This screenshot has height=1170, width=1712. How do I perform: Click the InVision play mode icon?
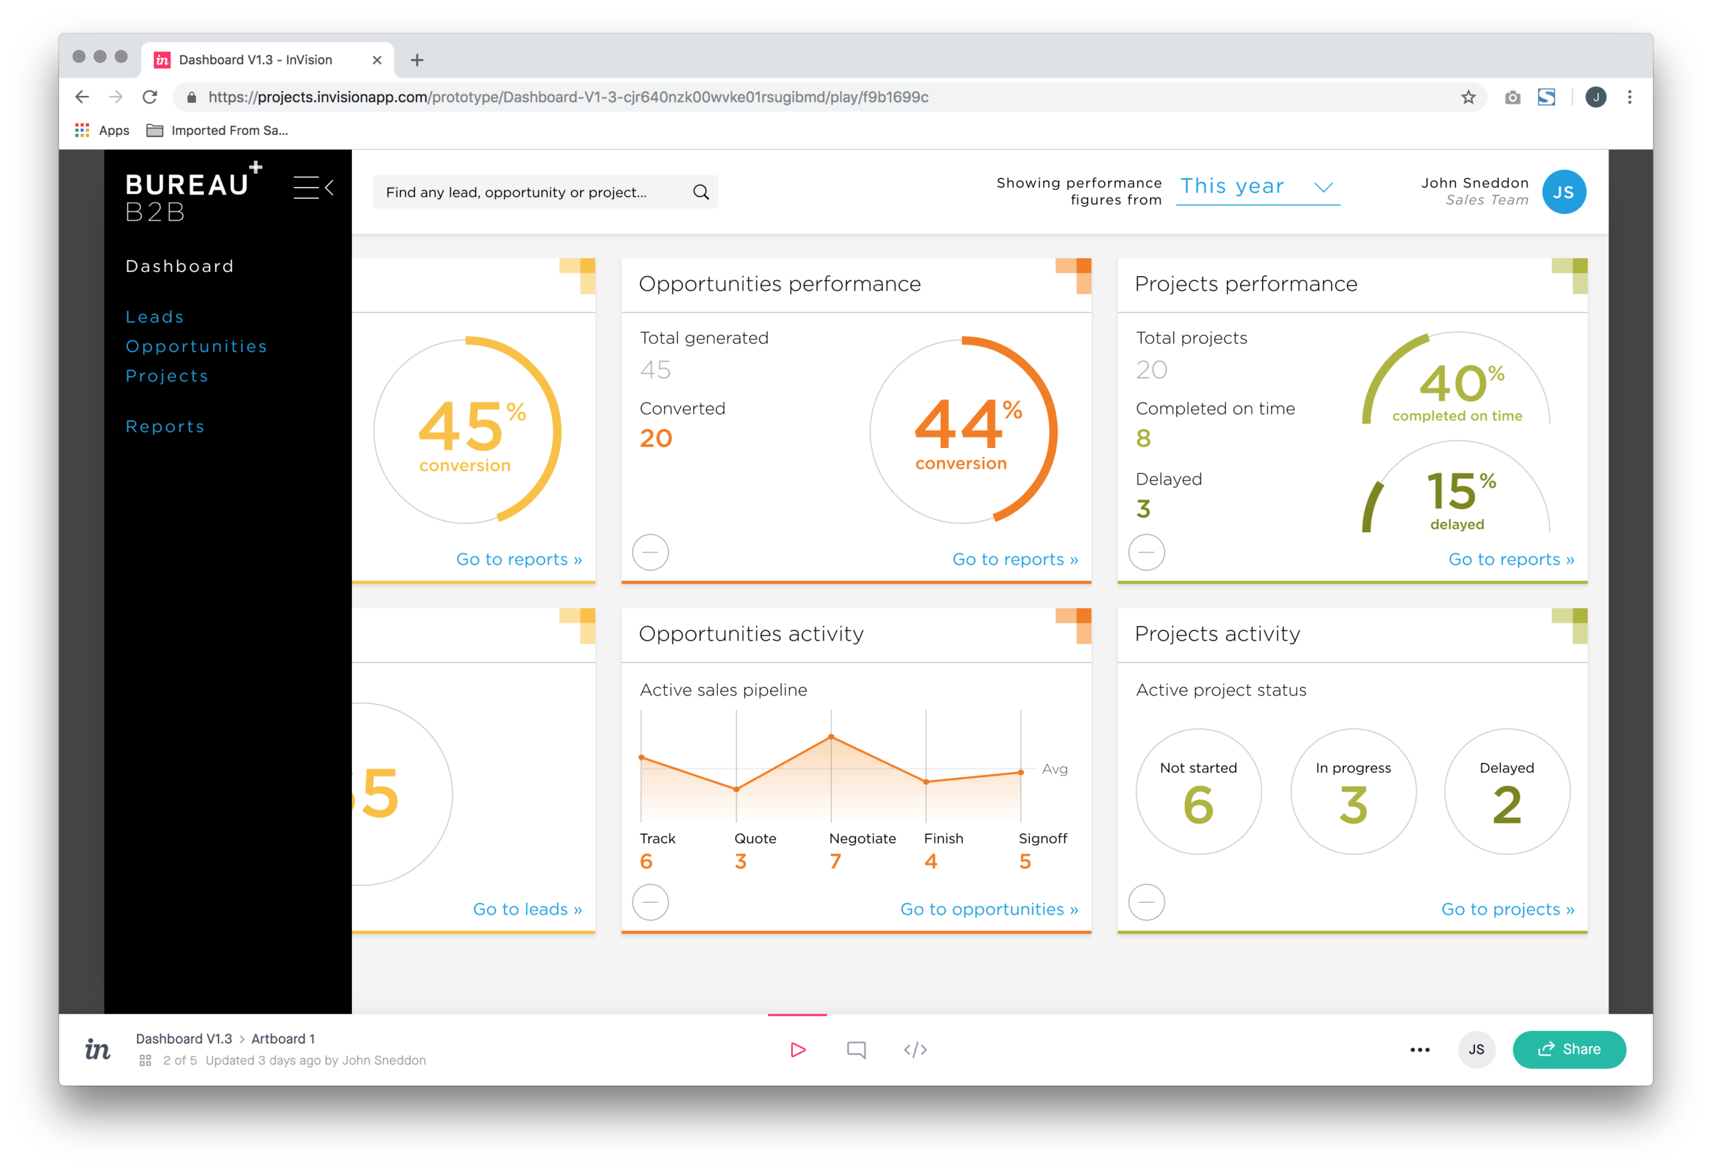797,1049
